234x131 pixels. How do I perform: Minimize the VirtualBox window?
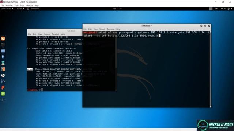(x=216, y=2)
